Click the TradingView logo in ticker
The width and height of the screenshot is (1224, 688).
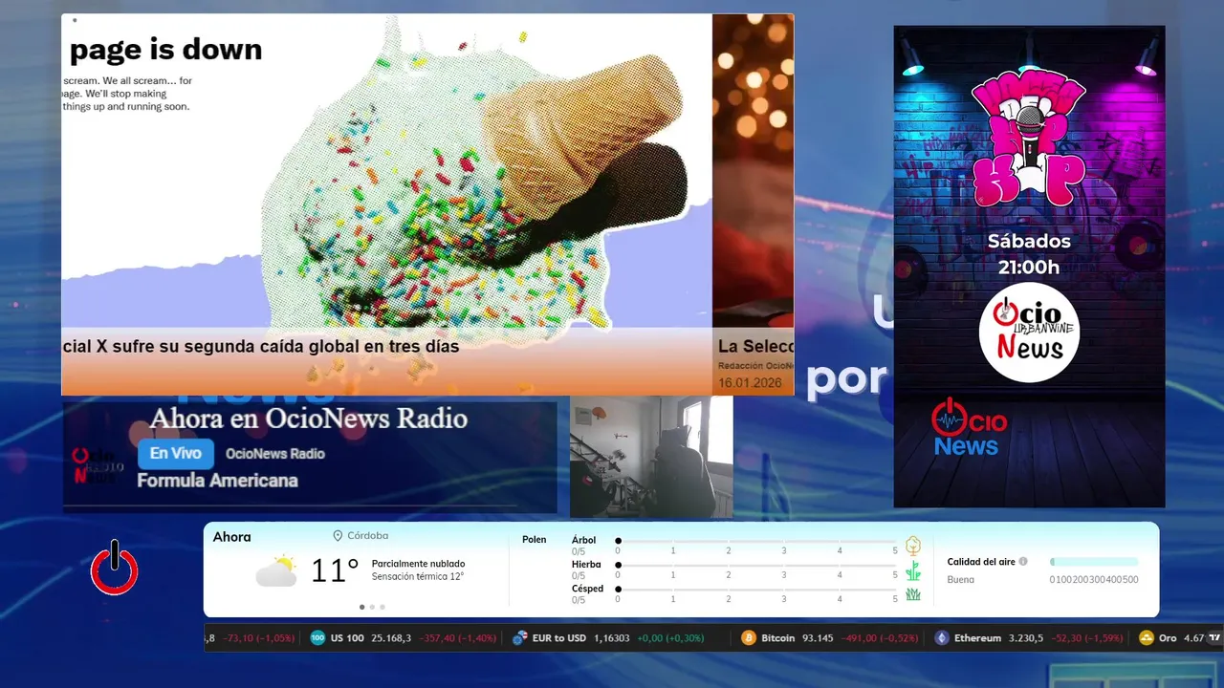1214,638
